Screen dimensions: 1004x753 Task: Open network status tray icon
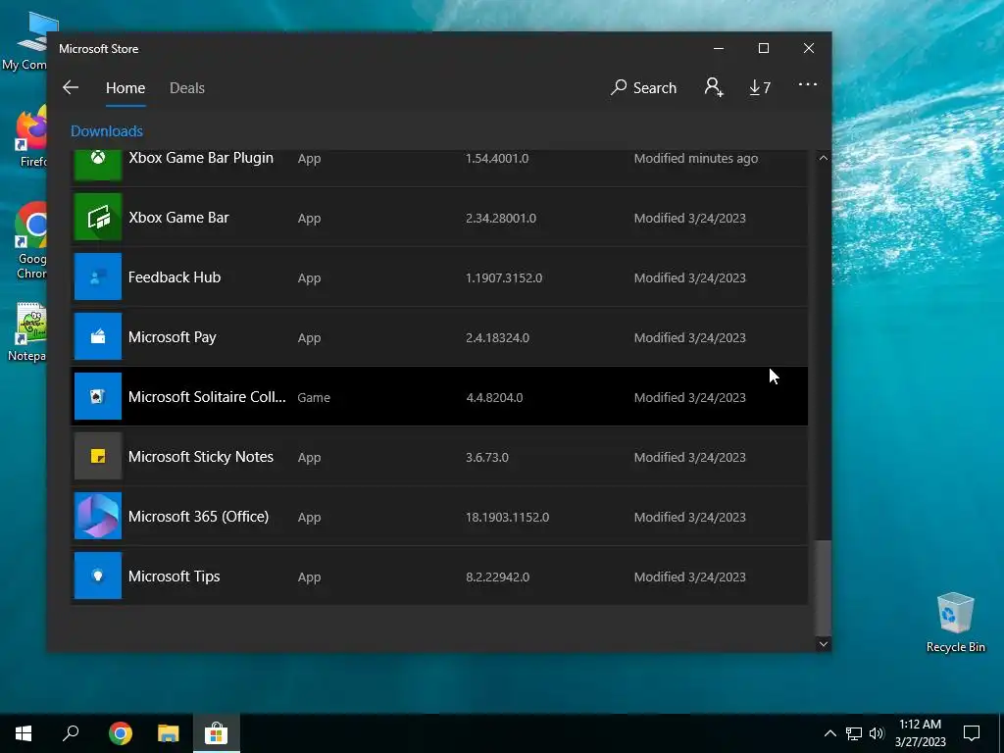(854, 733)
